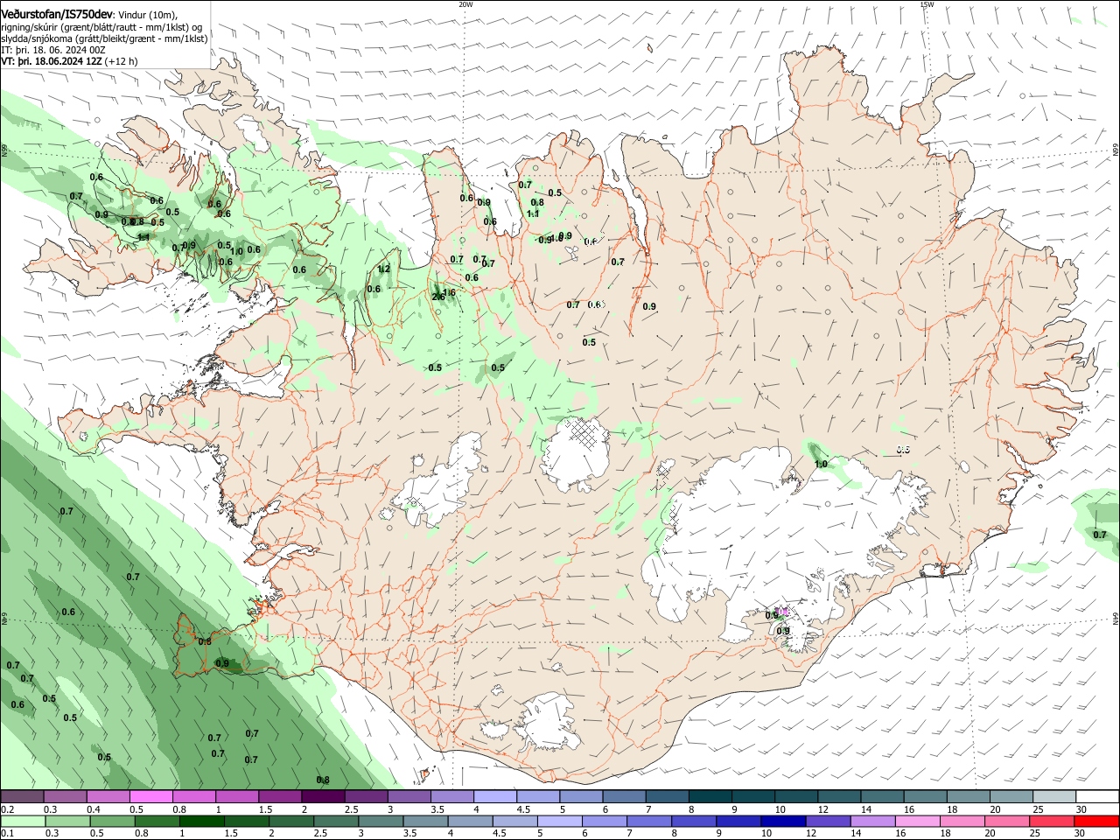
Task: Select the 'IT: þri. 18. 06. 2024 00Z' line
Action: 52,50
